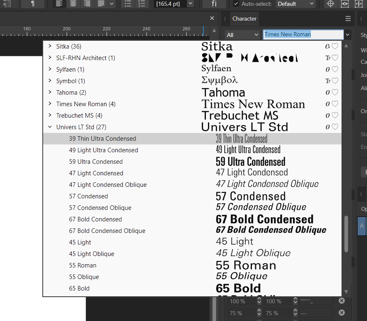Screen dimensions: 367x321
Task: Pick 47 Light Condensed Oblique style
Action: click(192, 185)
